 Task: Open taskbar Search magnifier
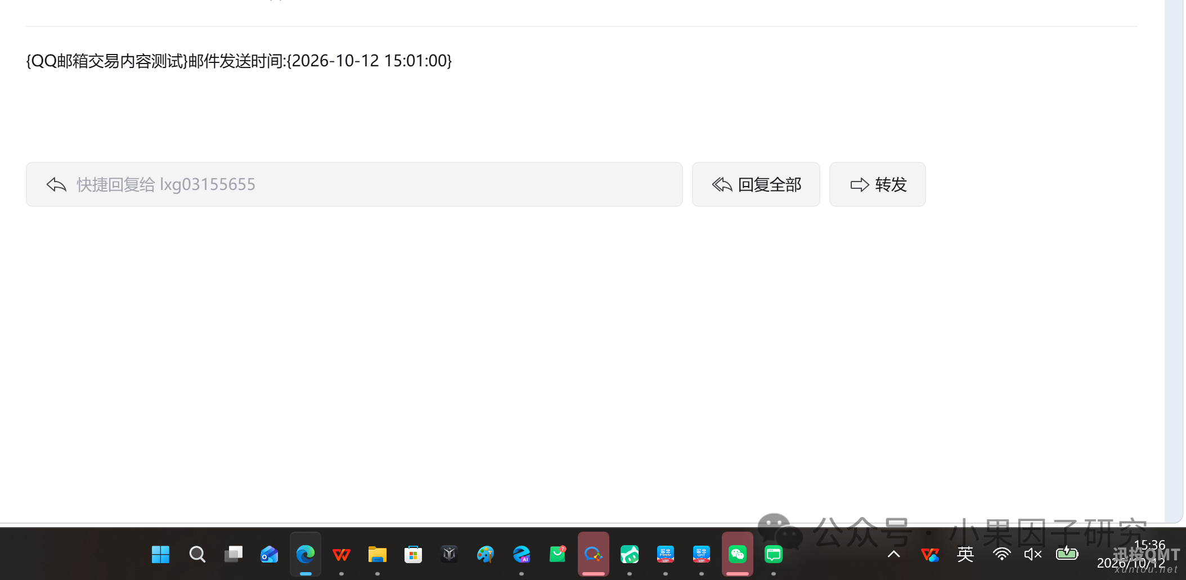(x=197, y=555)
